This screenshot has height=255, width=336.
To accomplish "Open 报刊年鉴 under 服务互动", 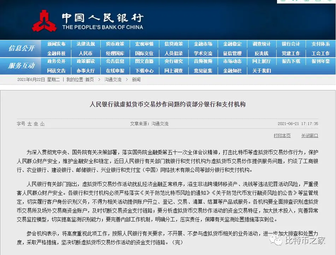I will (320, 61).
